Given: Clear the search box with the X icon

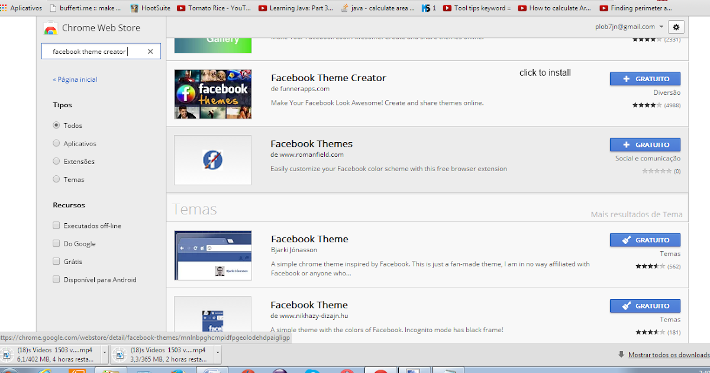Looking at the screenshot, I should [151, 51].
